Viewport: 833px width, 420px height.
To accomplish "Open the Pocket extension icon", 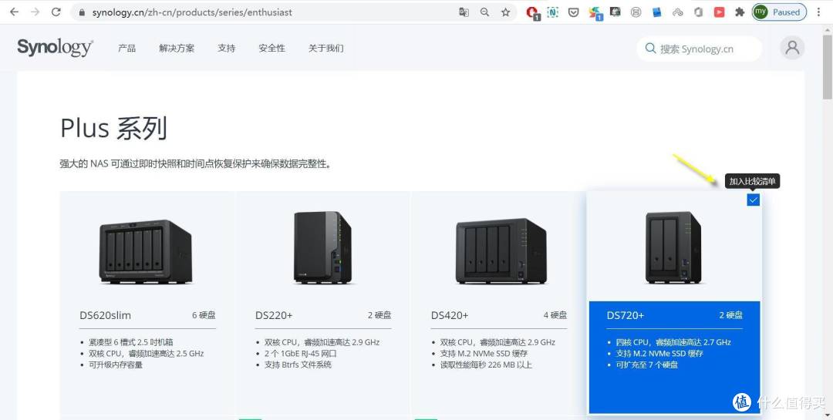I will [574, 12].
